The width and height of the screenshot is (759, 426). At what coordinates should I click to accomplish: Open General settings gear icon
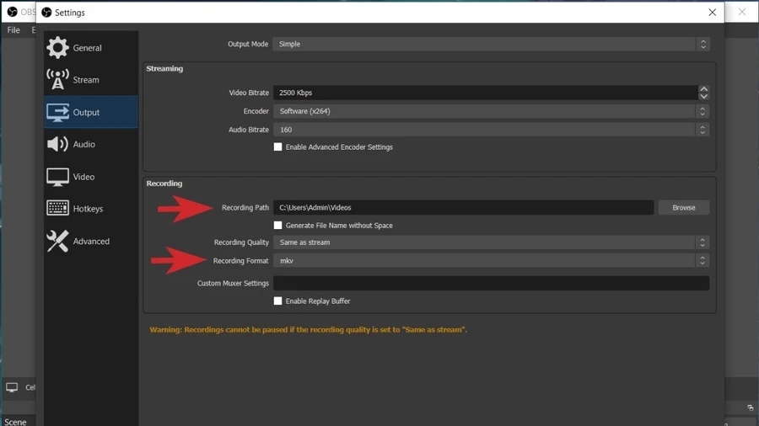tap(57, 48)
